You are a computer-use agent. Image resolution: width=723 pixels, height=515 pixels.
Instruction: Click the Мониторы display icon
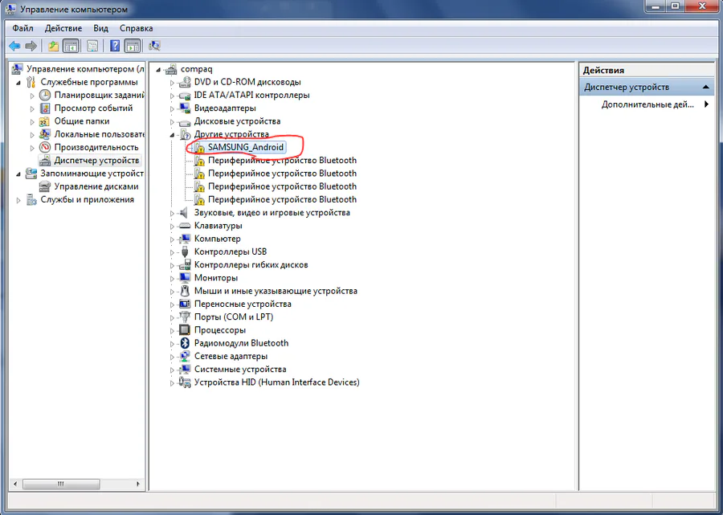pos(185,278)
